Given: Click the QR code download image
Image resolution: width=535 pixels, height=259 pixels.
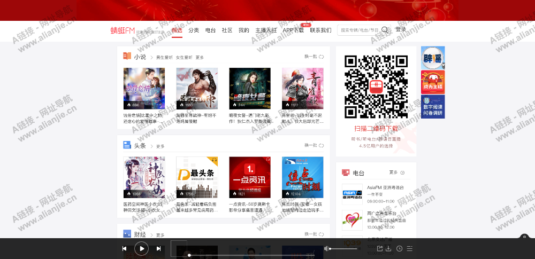Looking at the screenshot, I should [376, 87].
